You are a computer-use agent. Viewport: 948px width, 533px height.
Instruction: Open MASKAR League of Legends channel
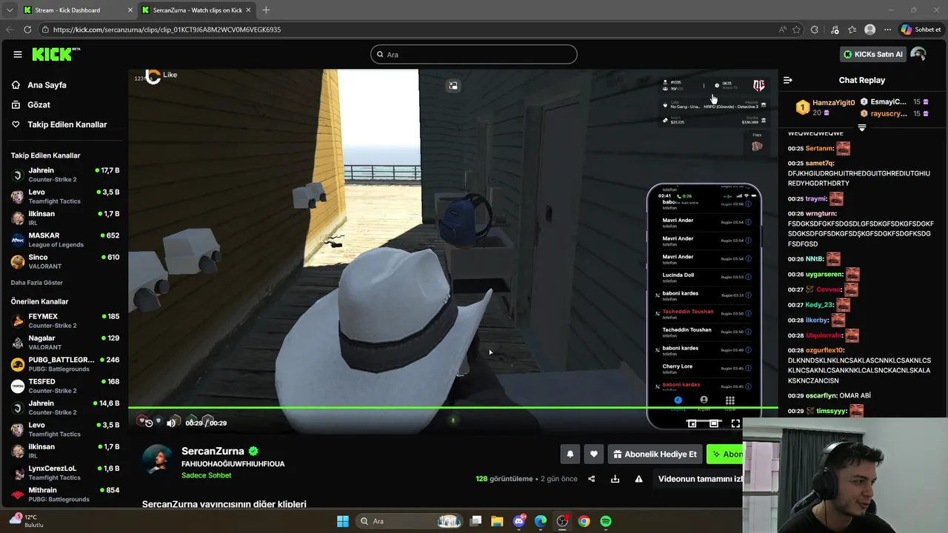click(65, 240)
